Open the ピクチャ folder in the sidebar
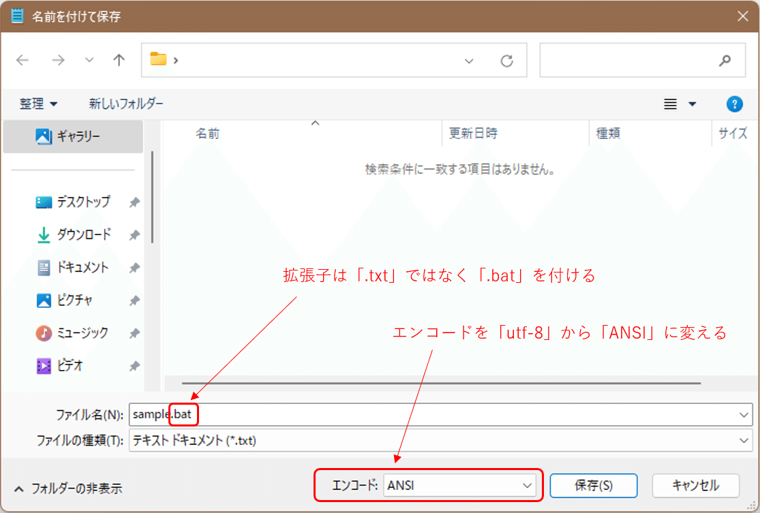 [73, 300]
